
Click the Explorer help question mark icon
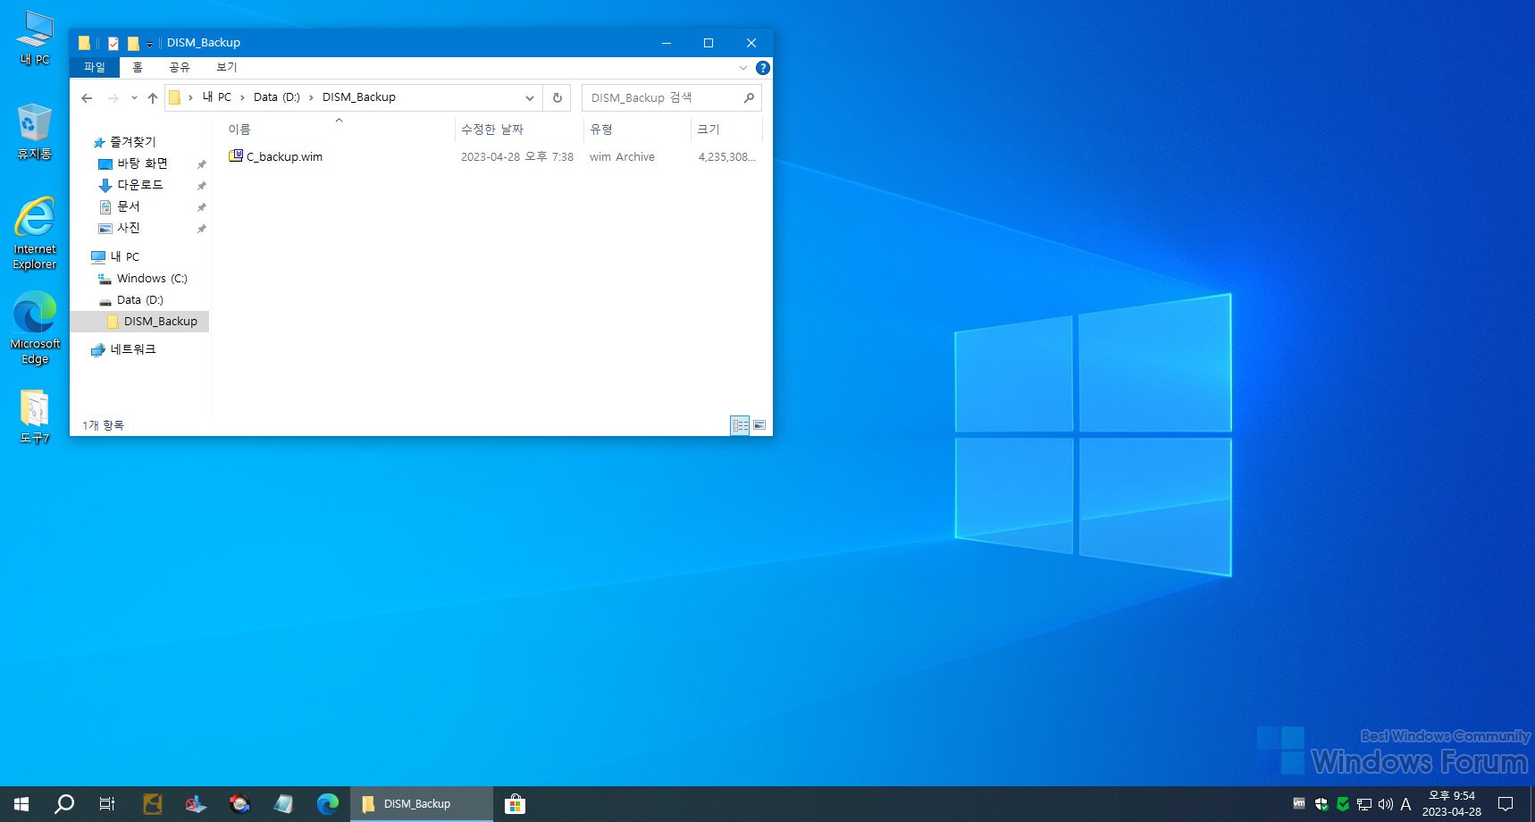pos(762,68)
